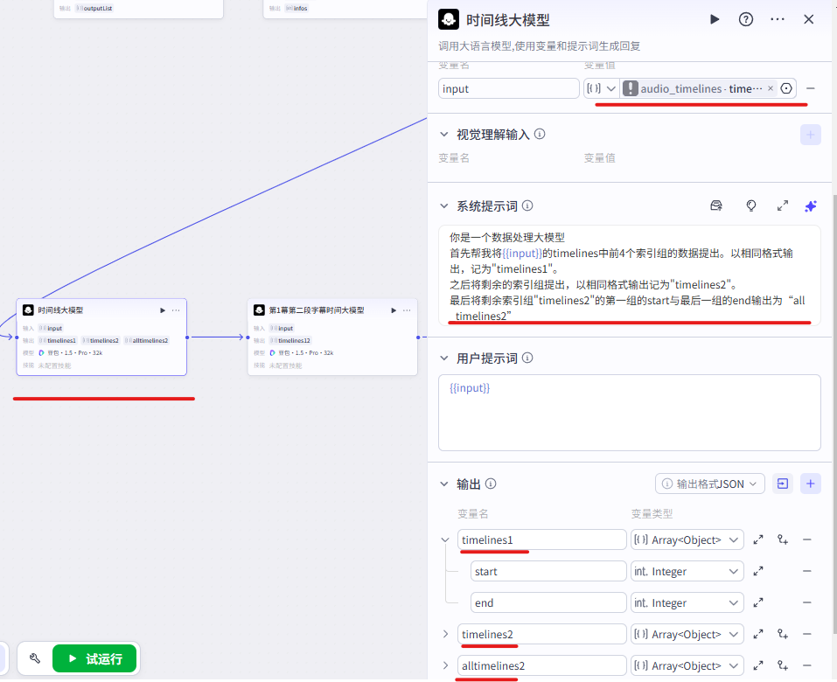837x682 pixels.
Task: Add a new output variable
Action: 810,484
